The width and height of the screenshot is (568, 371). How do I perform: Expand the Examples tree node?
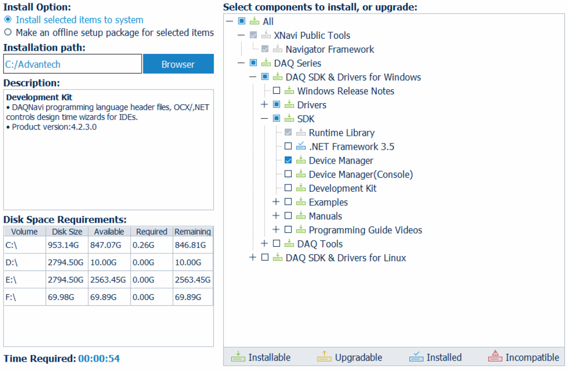276,202
